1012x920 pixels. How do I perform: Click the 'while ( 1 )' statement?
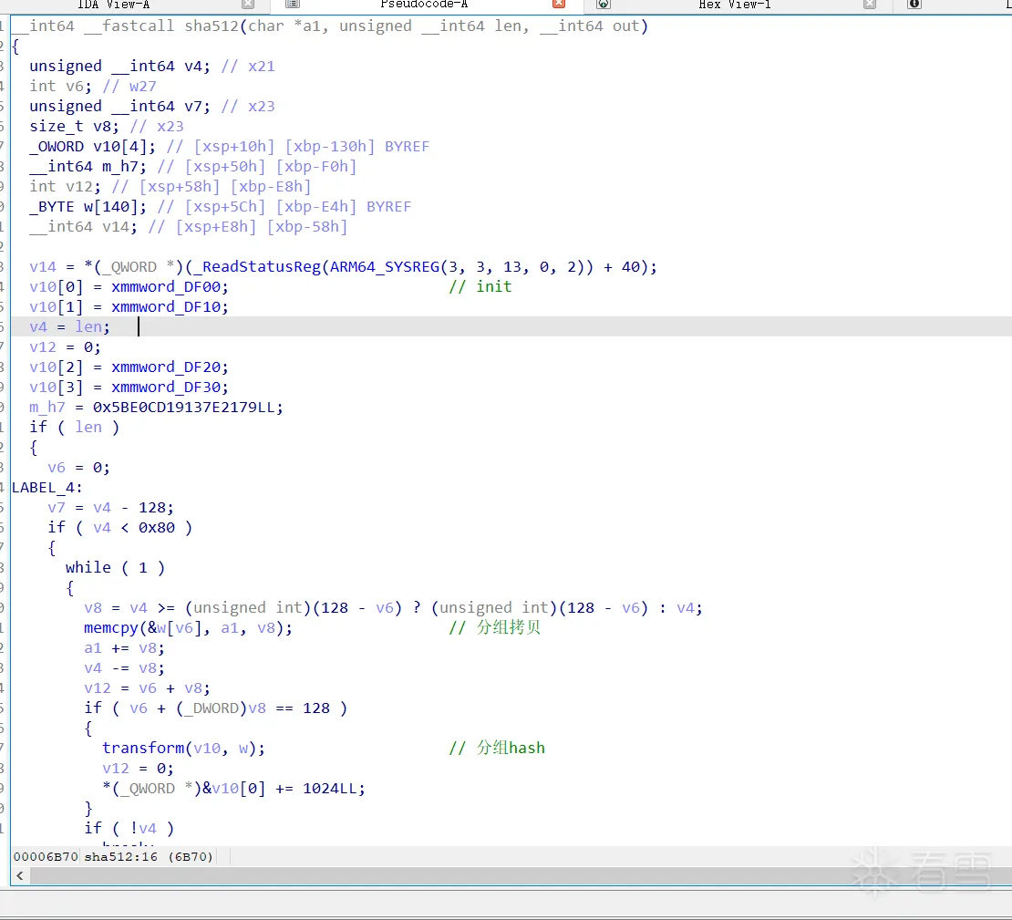[x=116, y=567]
